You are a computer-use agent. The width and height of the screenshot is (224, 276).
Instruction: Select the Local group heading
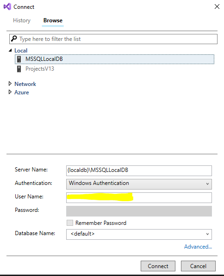pos(21,51)
